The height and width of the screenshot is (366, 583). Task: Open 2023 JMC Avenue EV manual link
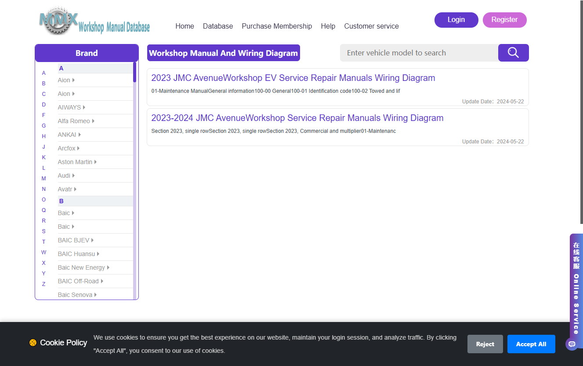click(x=293, y=78)
